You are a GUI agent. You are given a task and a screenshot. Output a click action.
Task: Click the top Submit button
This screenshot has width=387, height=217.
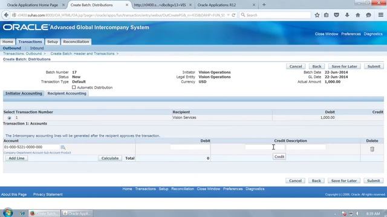374,66
